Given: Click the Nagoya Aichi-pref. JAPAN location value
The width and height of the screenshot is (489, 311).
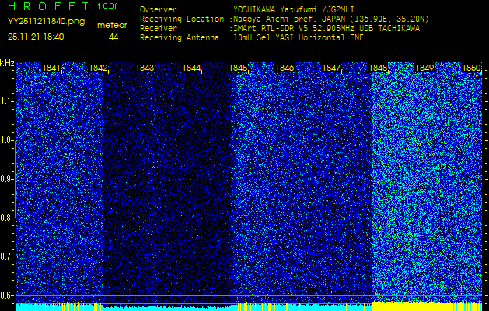Looking at the screenshot, I should pos(331,19).
